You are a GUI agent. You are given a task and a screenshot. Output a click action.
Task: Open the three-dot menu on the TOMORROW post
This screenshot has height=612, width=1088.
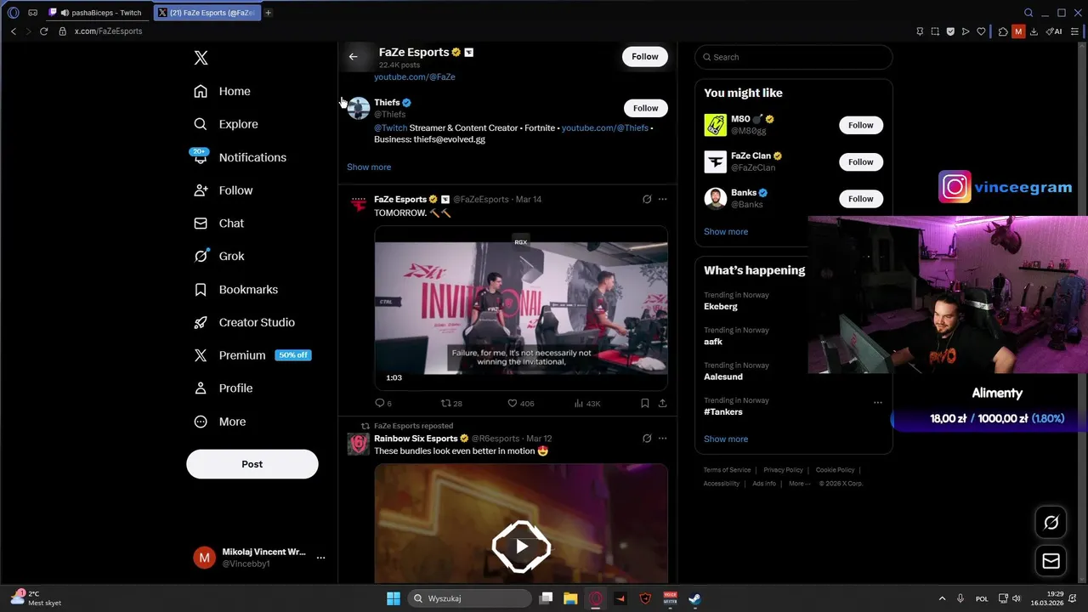pyautogui.click(x=662, y=199)
